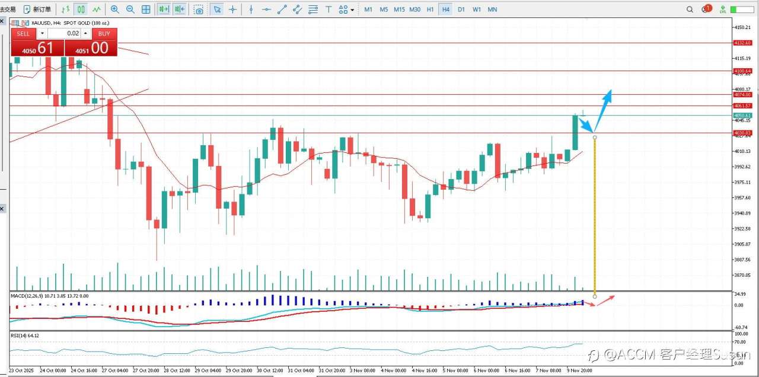Click the 4050.61 current price label
The image size is (759, 377).
742,115
